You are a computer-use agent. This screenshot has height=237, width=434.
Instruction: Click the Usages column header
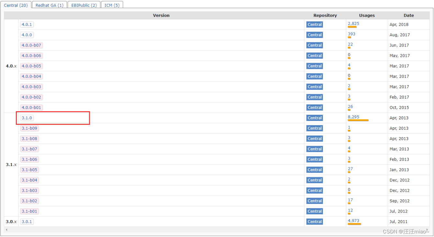[x=367, y=16]
